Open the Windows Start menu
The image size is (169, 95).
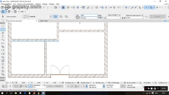click(2, 93)
